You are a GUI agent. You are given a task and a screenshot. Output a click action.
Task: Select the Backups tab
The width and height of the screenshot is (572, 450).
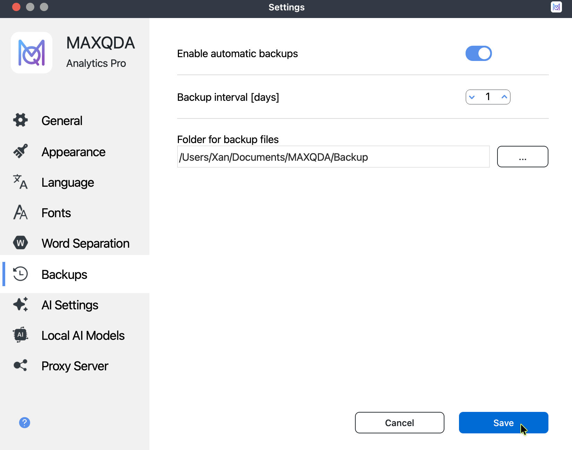tap(75, 274)
